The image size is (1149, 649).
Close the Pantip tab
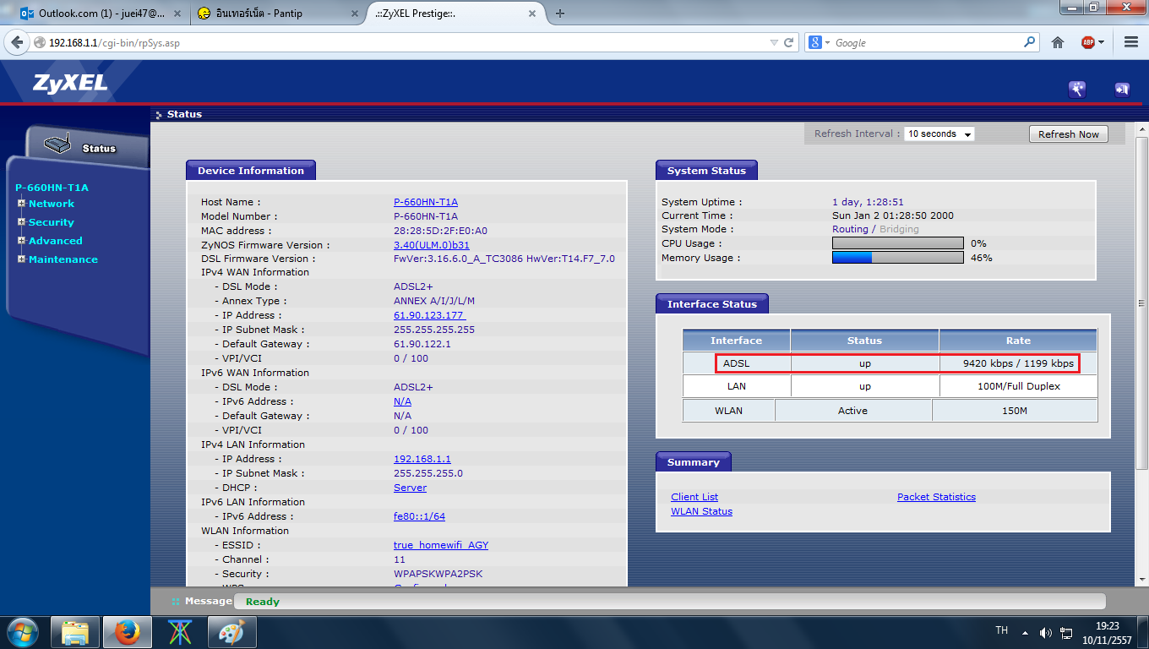tap(354, 14)
